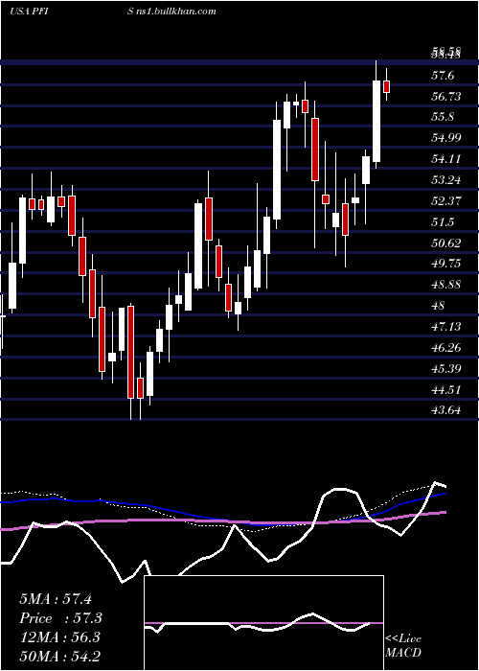479x671 pixels.
Task: Click the 'ns1.bullkhan.com' watermark text
Action: 177,12
